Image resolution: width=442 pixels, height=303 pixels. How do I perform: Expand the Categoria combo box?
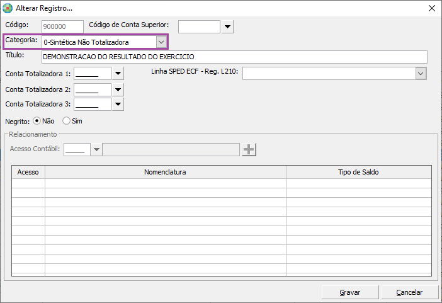[x=161, y=42]
